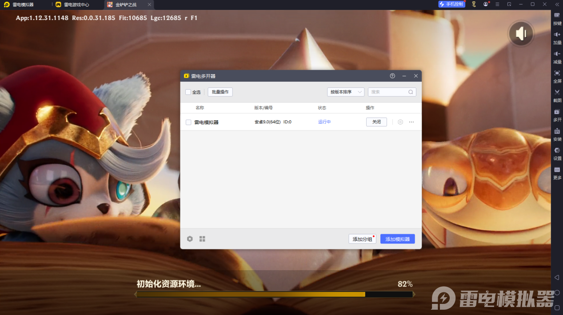The height and width of the screenshot is (315, 563).
Task: Click 名称 column header
Action: (200, 108)
